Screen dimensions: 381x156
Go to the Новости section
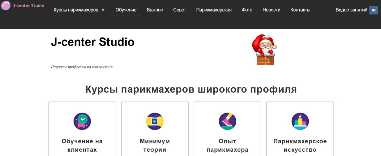click(272, 10)
